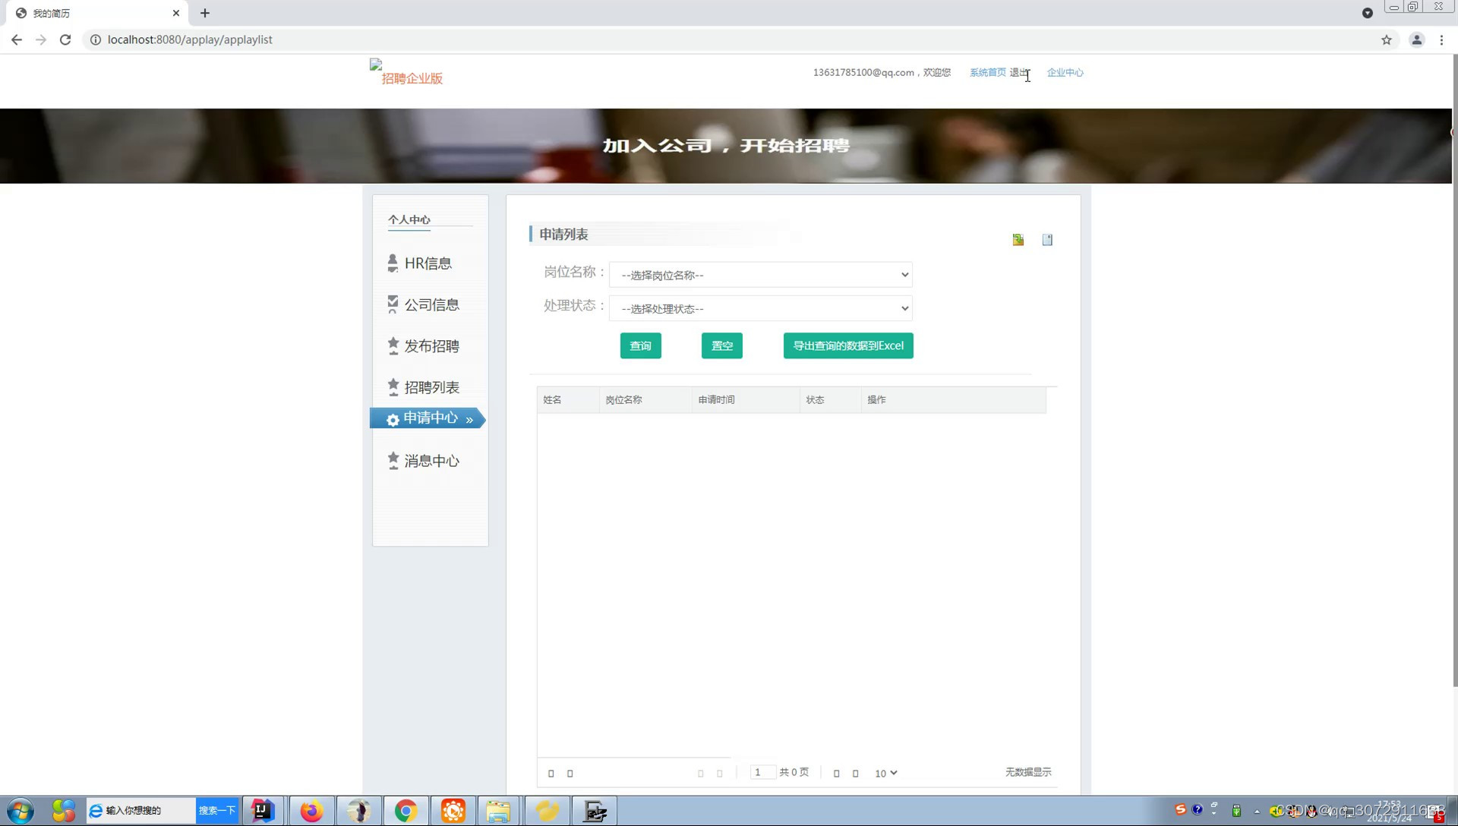Bookmark this page with the star icon
The image size is (1458, 826).
coord(1387,39)
